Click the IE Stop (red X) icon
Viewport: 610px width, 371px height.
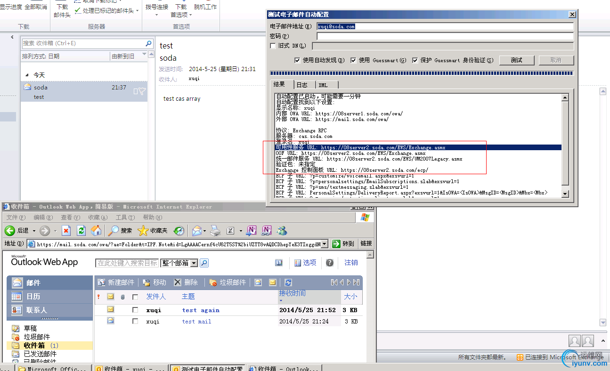click(66, 231)
